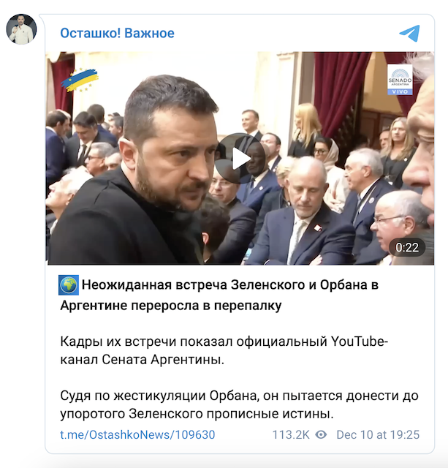Click the Telegram paper plane icon
The height and width of the screenshot is (468, 448).
click(x=409, y=33)
